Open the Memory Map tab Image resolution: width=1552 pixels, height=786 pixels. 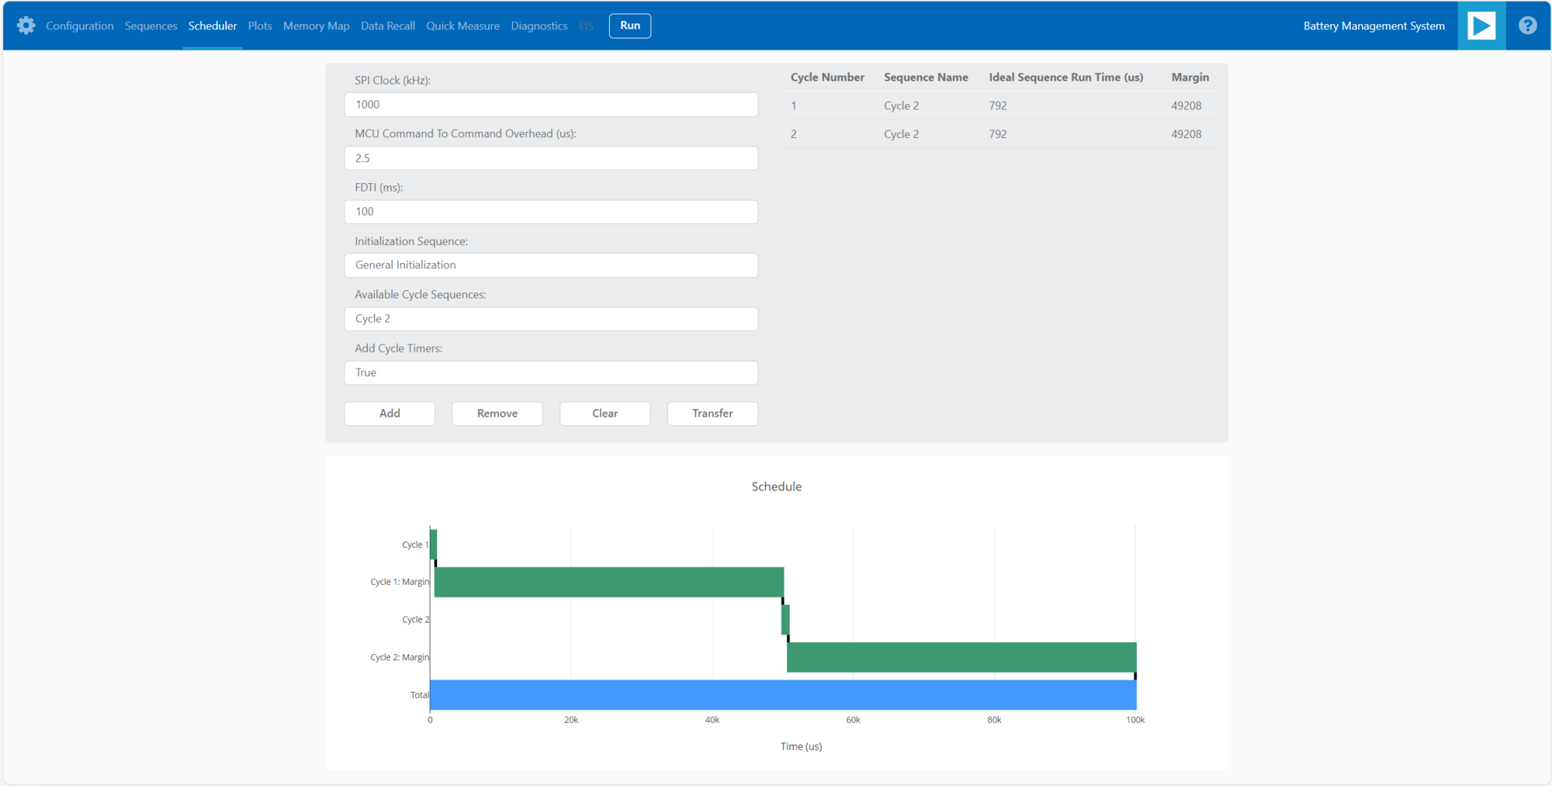(x=316, y=26)
